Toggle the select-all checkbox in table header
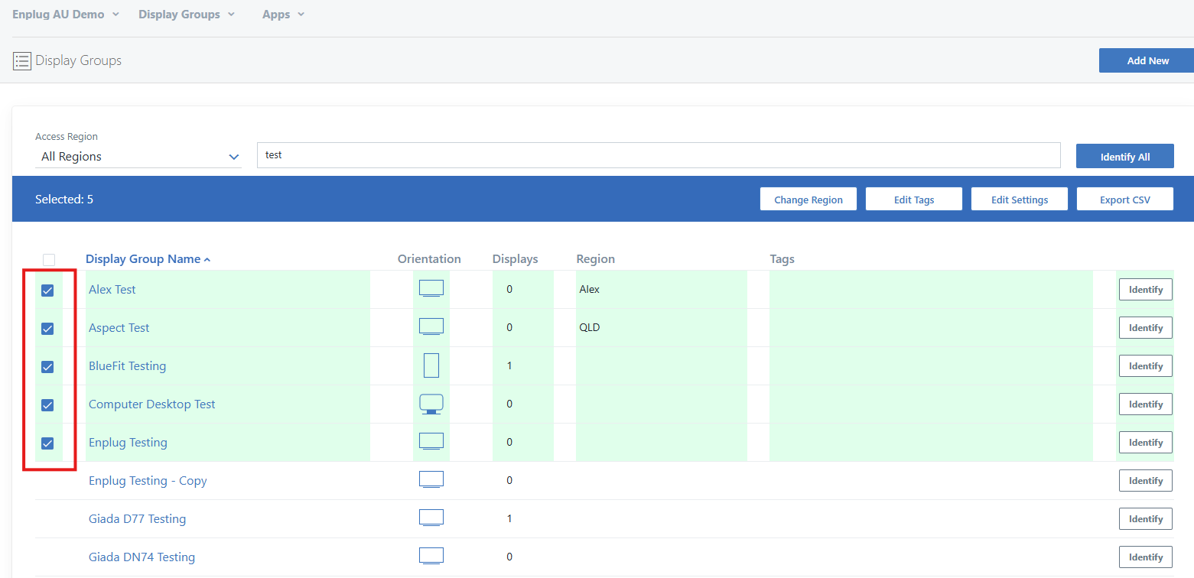1194x578 pixels. [x=49, y=260]
